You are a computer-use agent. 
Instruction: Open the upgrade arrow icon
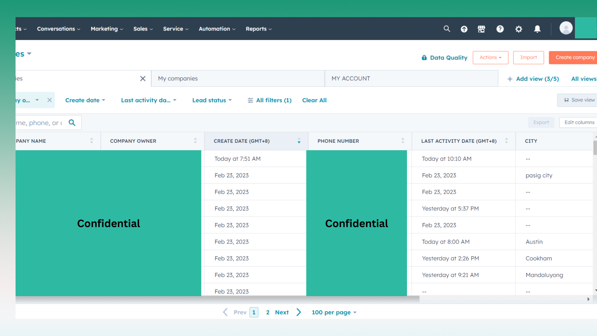click(x=464, y=29)
